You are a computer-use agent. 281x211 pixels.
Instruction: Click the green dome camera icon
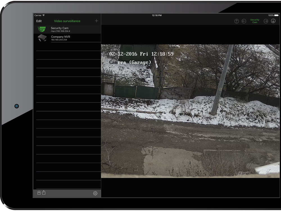42,29
